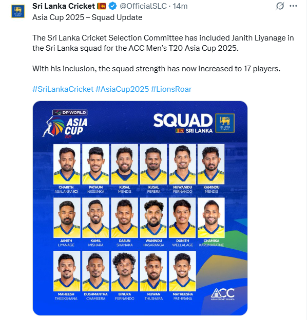Open the Grok explain-post icon
This screenshot has width=308, height=320.
[280, 6]
